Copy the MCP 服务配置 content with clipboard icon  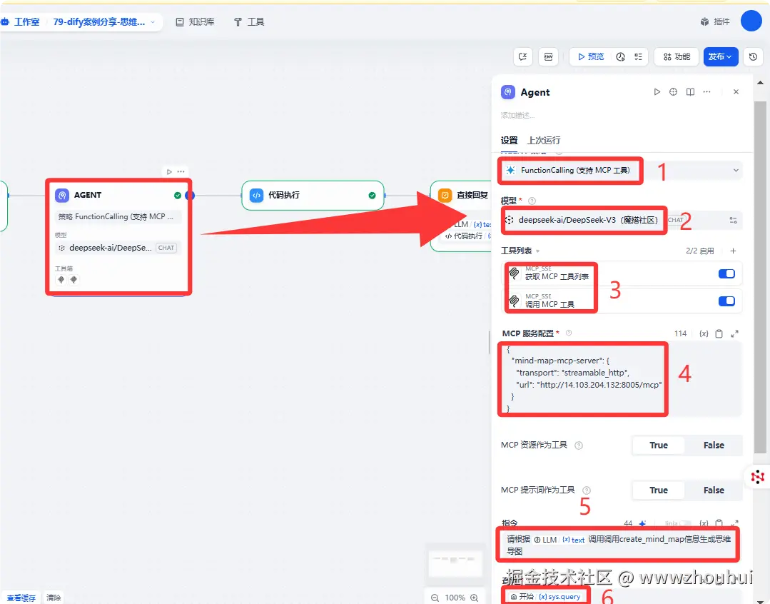(x=719, y=333)
